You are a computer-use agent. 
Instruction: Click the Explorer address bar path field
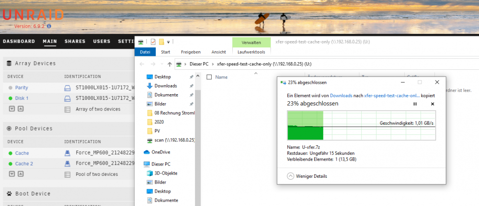pyautogui.click(x=327, y=65)
